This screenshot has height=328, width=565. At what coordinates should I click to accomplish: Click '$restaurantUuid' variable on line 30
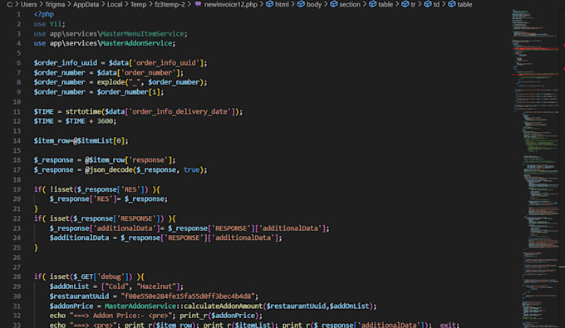[x=79, y=296]
